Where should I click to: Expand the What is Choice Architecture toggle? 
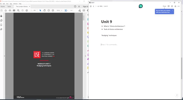102,26
